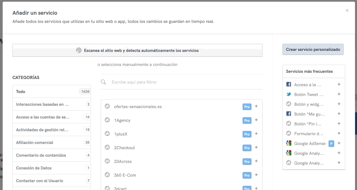Click the Google Analytics icon in frequent services
Image resolution: width=357 pixels, height=190 pixels.
[289, 153]
